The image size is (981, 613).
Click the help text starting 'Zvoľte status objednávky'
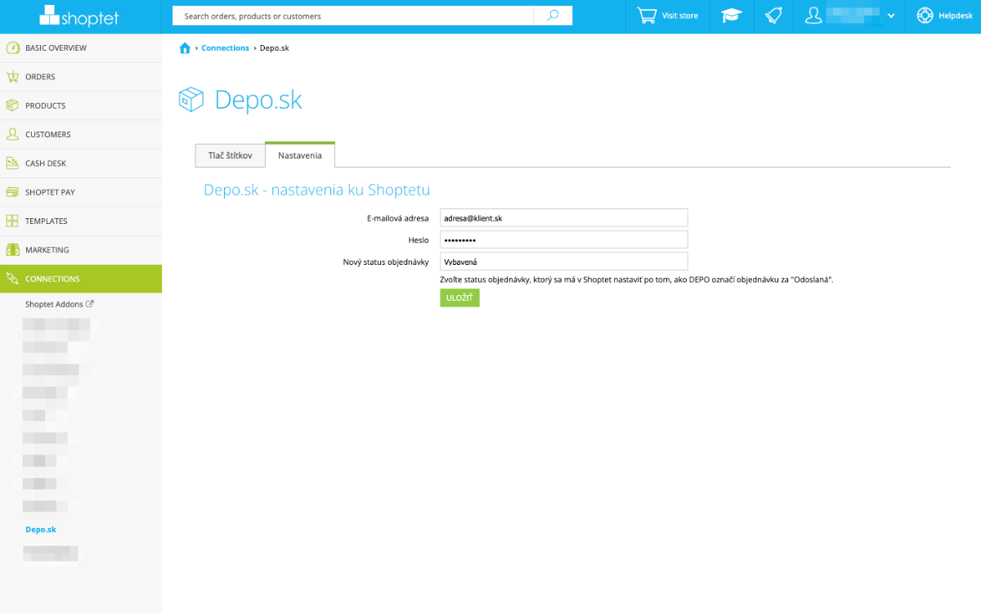(636, 280)
